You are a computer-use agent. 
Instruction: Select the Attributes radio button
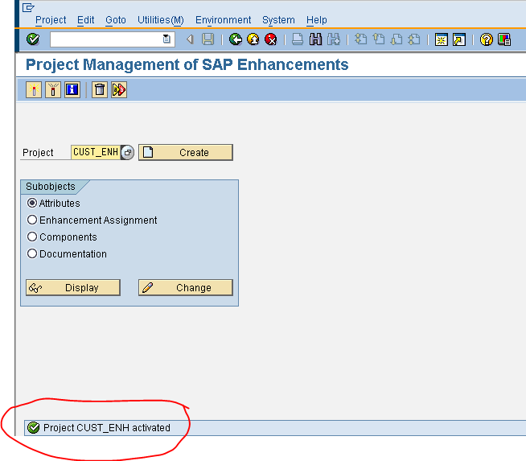click(32, 203)
